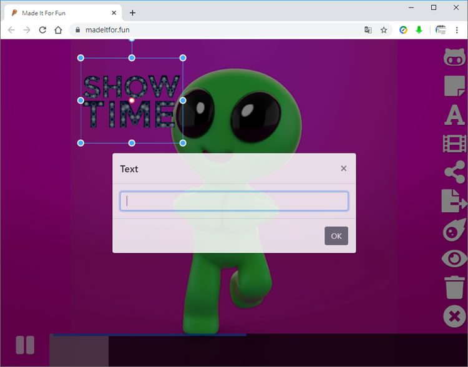Go to browser home page icon
Viewport: 468px width, 367px height.
(x=58, y=30)
